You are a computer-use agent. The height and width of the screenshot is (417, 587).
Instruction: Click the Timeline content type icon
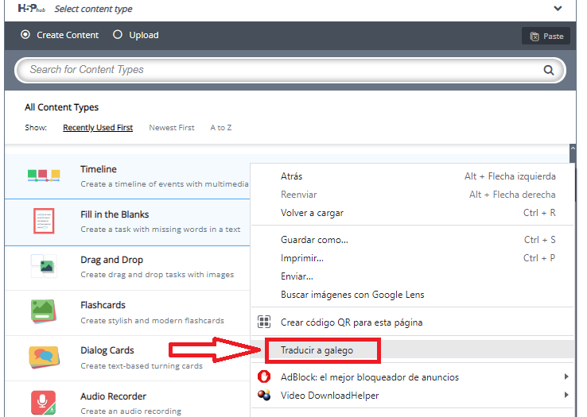[x=44, y=176]
